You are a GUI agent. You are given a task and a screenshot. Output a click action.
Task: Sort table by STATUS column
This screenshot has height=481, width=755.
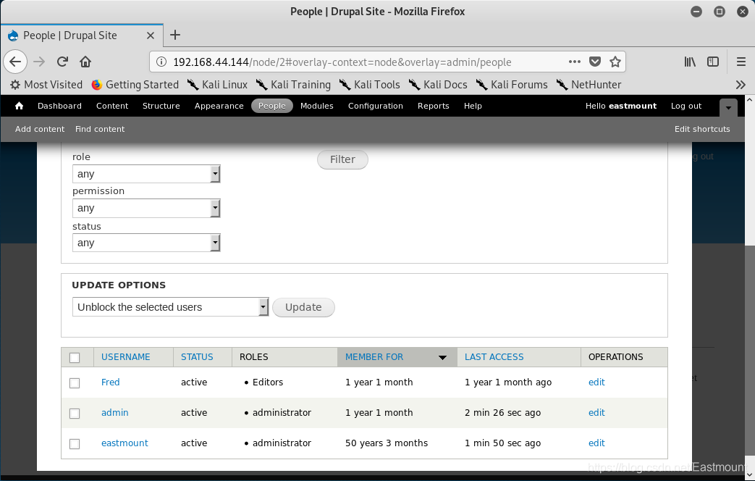(197, 357)
